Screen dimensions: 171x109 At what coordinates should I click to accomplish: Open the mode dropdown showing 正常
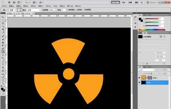pyautogui.click(x=34, y=10)
